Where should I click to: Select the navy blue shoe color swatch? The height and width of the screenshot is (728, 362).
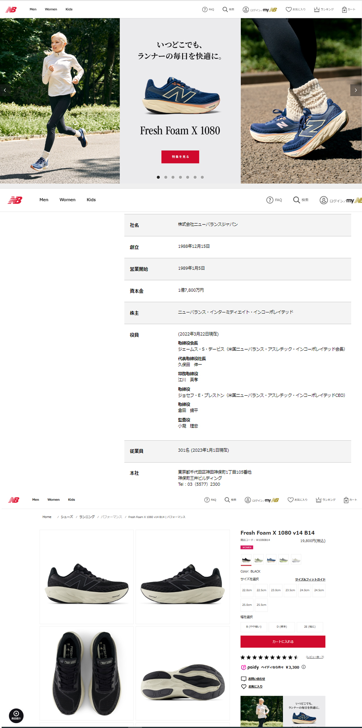pyautogui.click(x=271, y=560)
